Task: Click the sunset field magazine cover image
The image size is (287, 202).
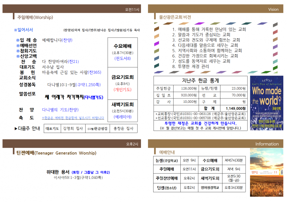Action: pos(267,172)
